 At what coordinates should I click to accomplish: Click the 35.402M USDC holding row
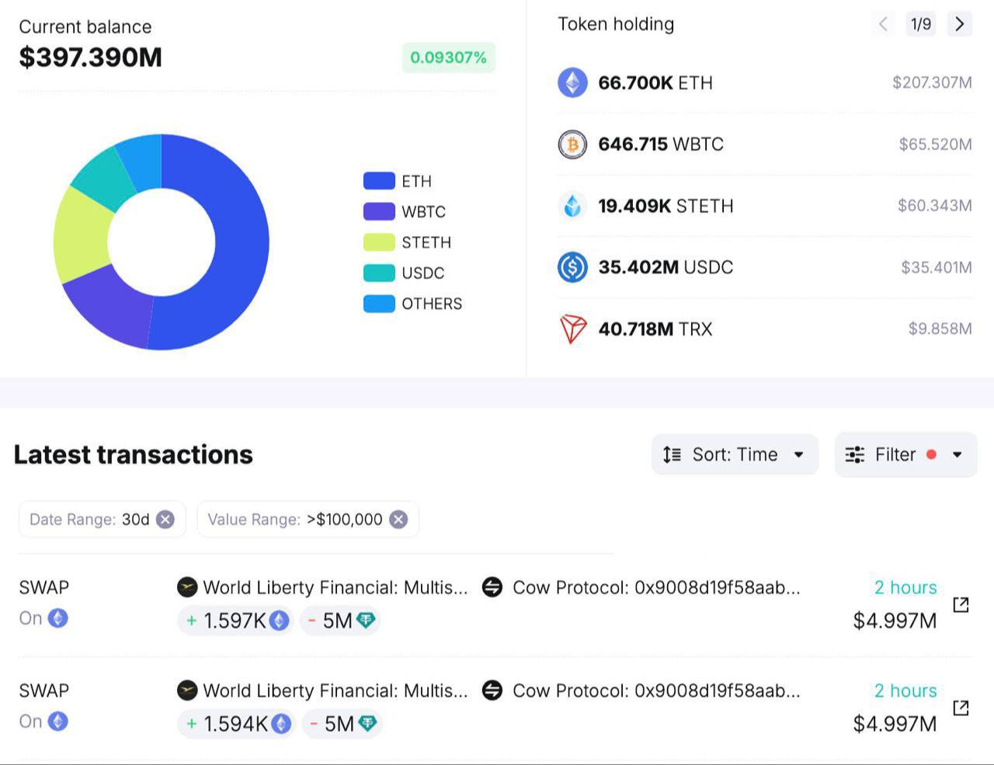[x=765, y=267]
